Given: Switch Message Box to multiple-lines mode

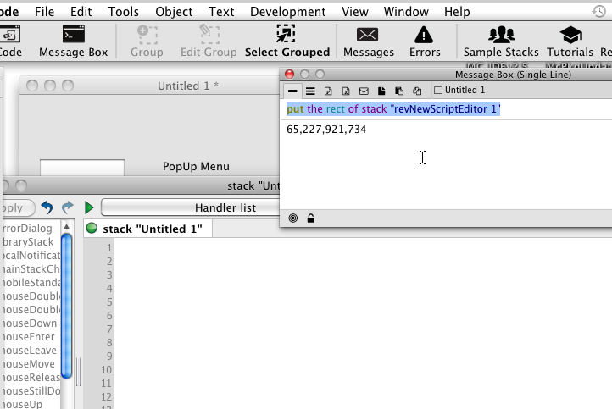Looking at the screenshot, I should click(x=310, y=91).
